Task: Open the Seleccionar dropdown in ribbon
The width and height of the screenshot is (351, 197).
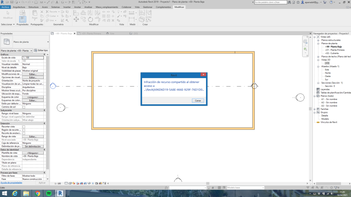Action: click(x=8, y=24)
